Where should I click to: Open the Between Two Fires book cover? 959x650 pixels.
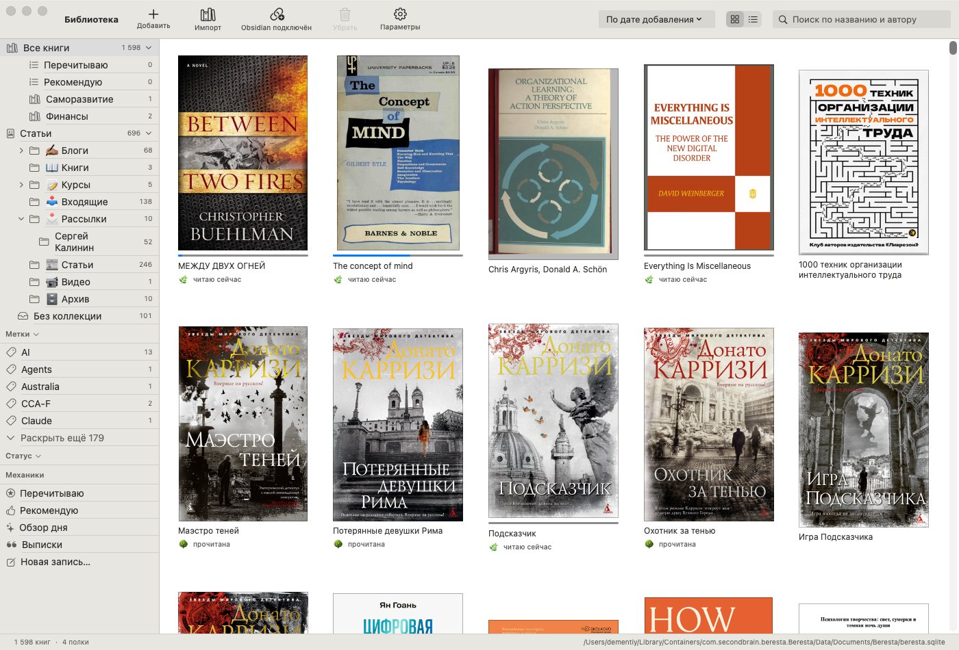click(242, 153)
